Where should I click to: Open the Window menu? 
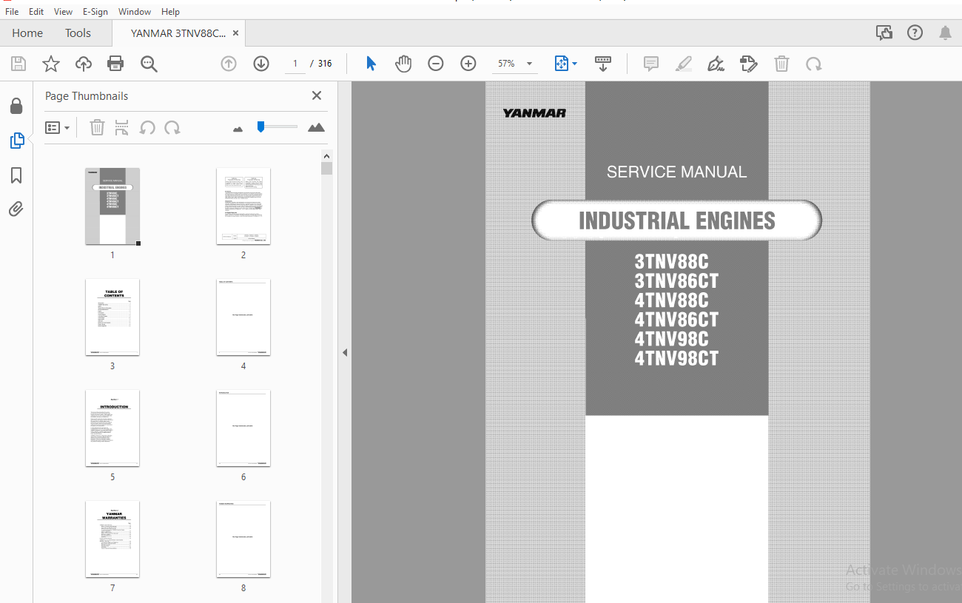point(135,12)
